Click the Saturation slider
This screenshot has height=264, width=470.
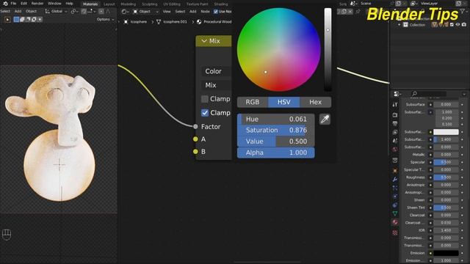coord(276,131)
